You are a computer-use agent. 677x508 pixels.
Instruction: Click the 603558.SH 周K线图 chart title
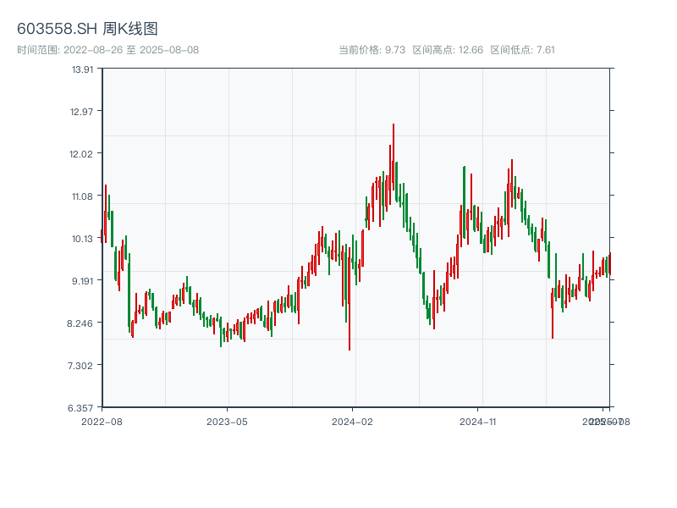point(87,29)
